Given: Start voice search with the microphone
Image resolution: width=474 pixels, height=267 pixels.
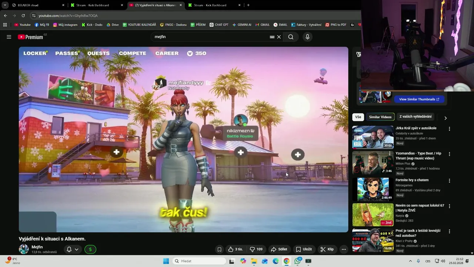Looking at the screenshot, I should 307,37.
